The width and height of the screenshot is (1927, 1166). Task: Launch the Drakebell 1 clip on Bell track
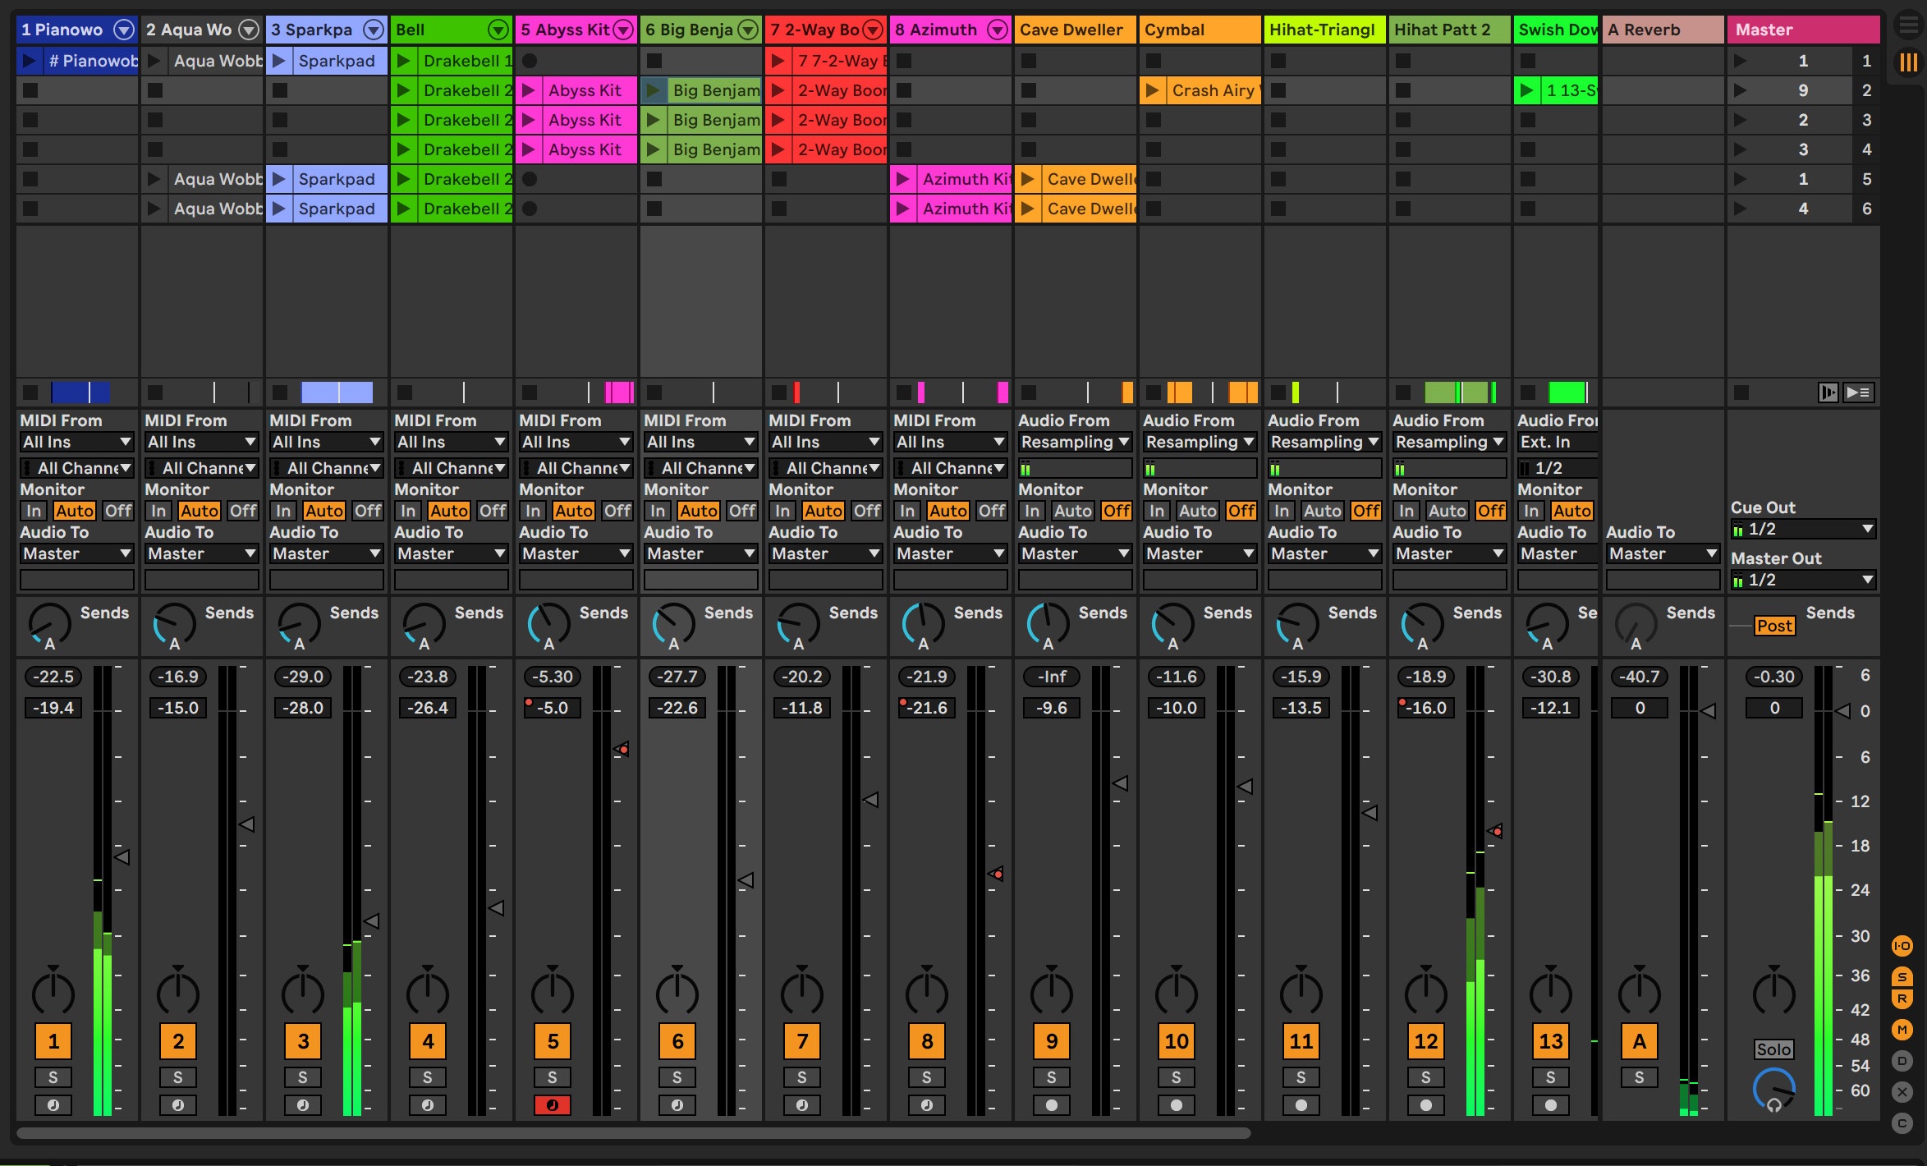[x=403, y=60]
